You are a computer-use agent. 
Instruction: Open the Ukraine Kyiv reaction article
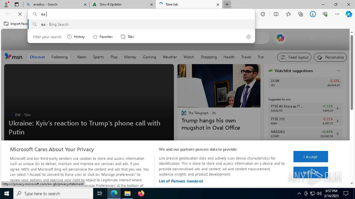coord(85,127)
